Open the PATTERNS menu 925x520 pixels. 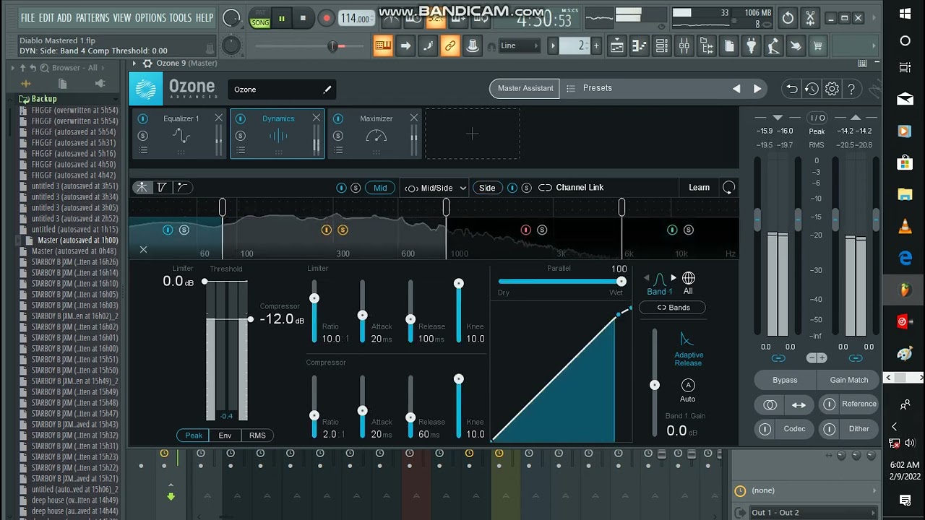92,17
